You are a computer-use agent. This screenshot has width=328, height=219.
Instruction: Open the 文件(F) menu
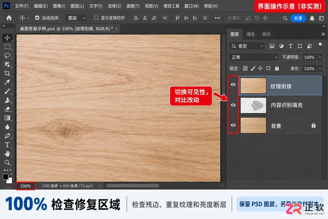(x=22, y=6)
